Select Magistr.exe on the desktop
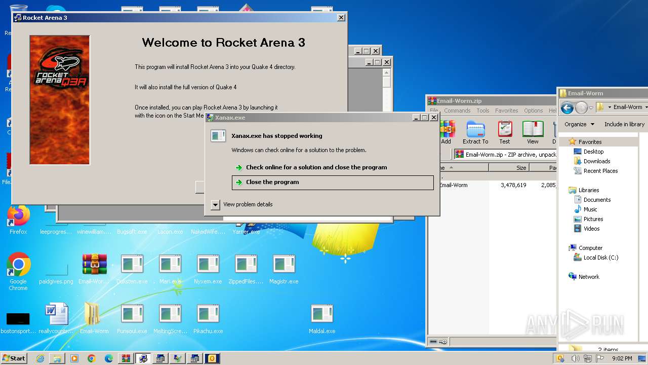648x365 pixels. tap(283, 269)
